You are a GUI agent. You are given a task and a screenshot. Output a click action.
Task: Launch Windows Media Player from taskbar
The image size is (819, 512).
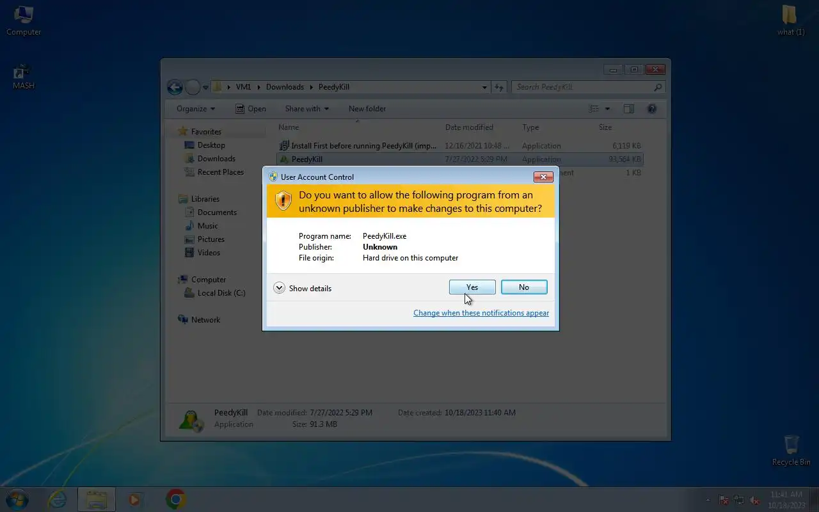(x=135, y=499)
